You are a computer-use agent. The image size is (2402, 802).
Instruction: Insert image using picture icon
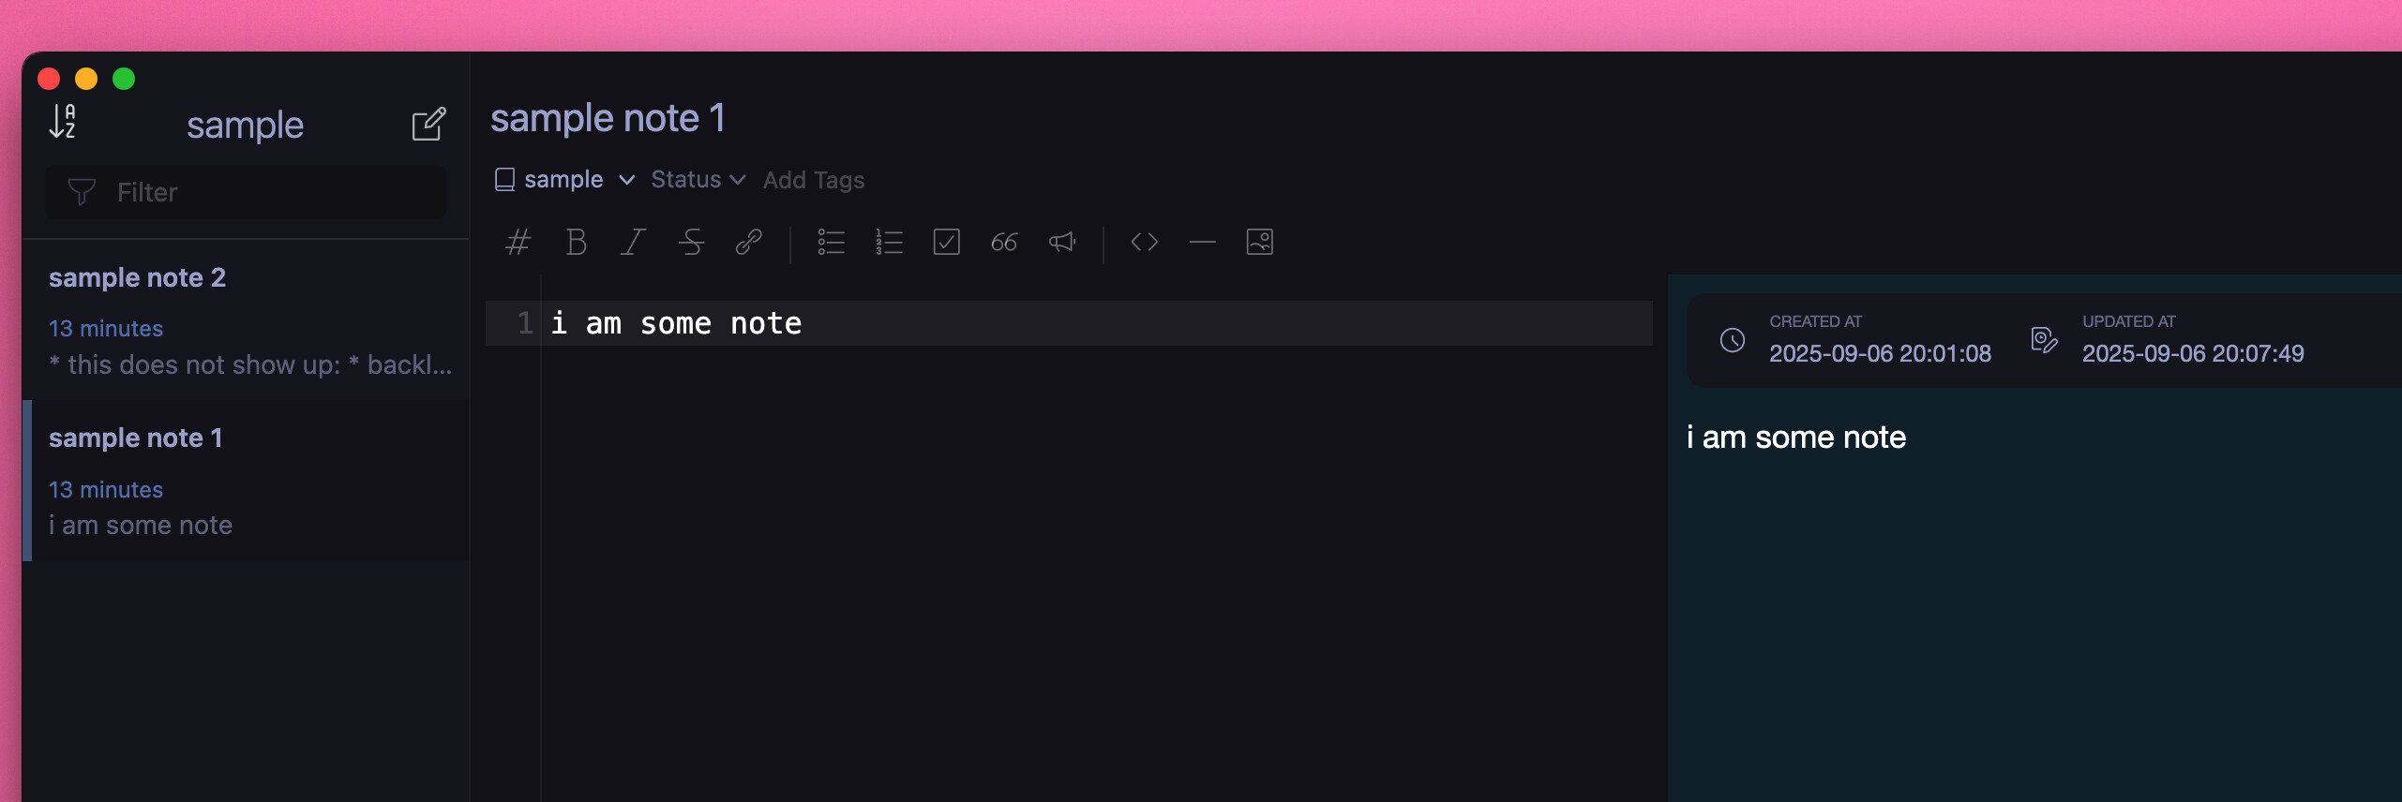coord(1259,243)
